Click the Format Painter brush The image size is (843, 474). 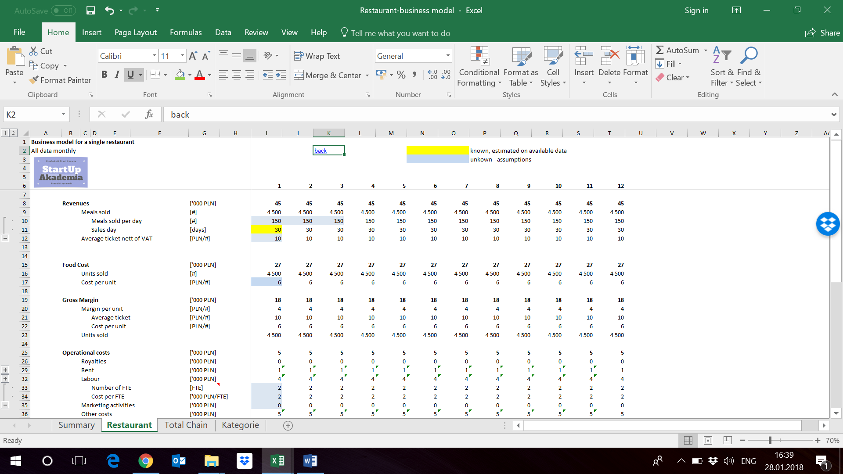click(33, 80)
